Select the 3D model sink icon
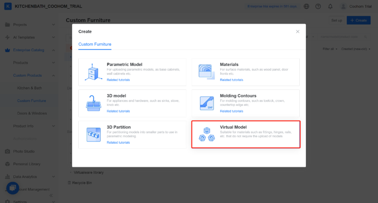The height and width of the screenshot is (203, 378). click(94, 103)
